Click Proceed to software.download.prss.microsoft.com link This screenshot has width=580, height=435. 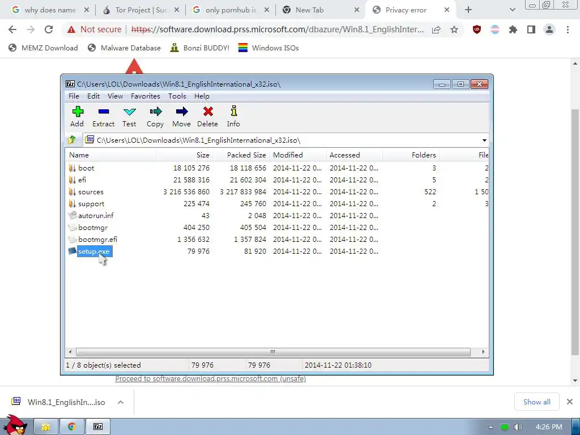click(x=211, y=379)
